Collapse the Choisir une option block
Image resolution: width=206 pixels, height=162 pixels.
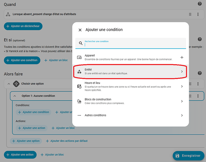click(8, 84)
